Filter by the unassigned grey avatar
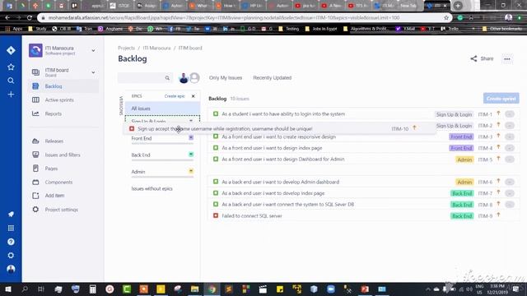 pyautogui.click(x=194, y=78)
